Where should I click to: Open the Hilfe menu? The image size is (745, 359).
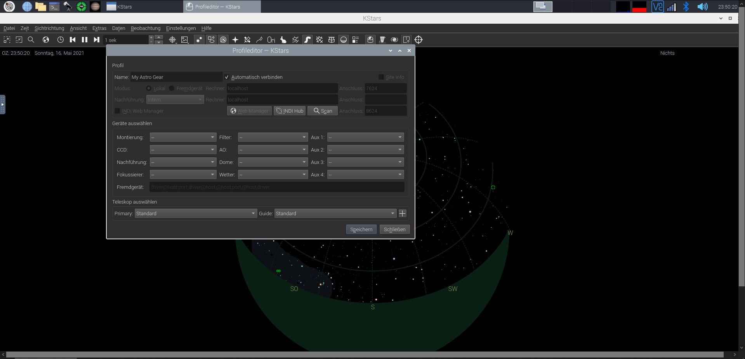[x=207, y=28]
